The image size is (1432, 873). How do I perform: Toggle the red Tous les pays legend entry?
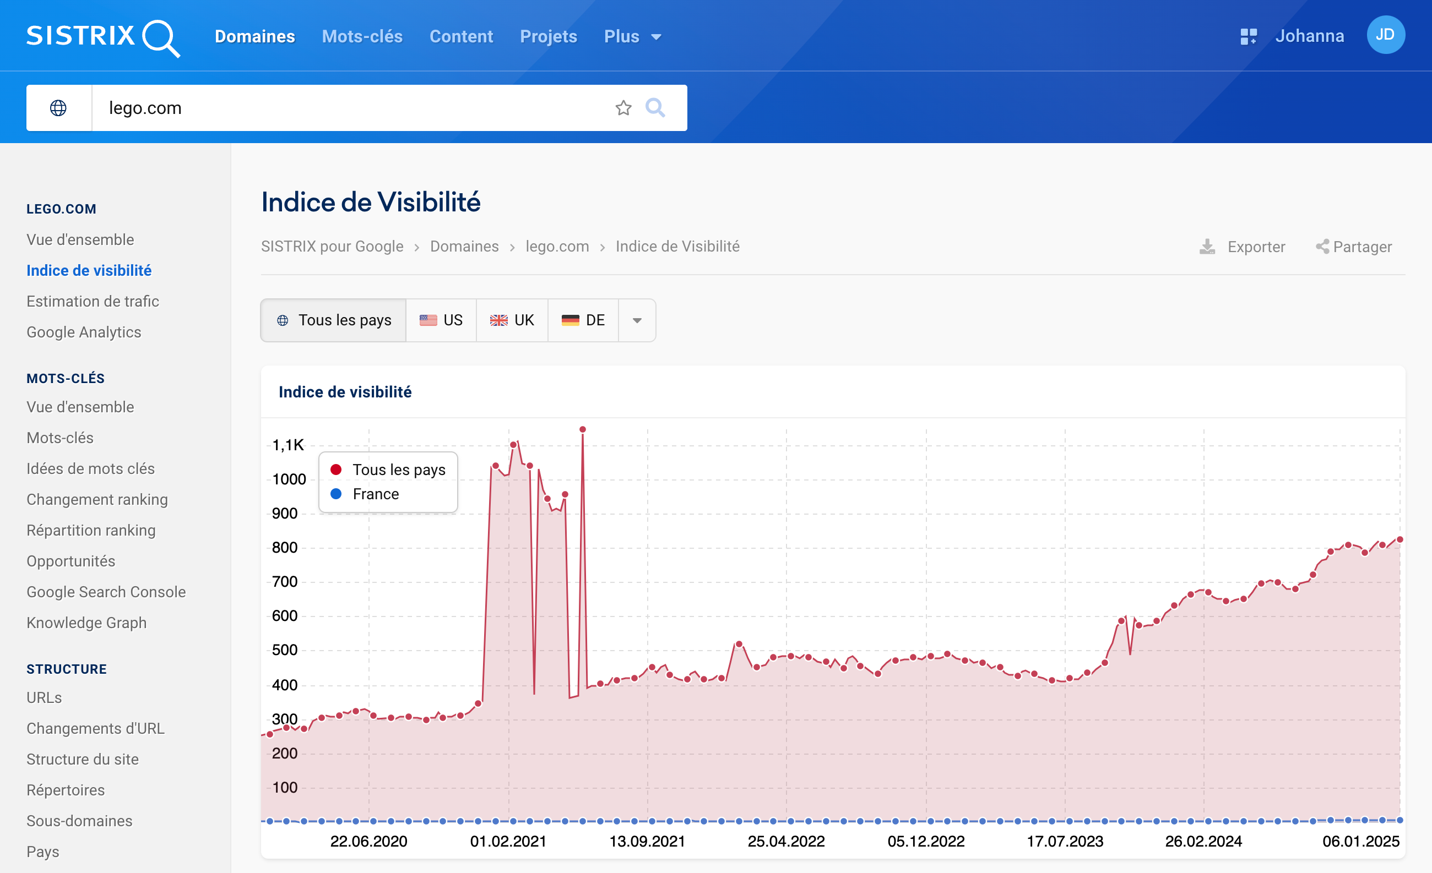388,470
